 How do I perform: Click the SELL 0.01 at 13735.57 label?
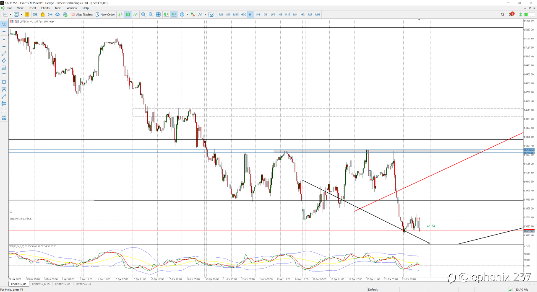coord(21,219)
